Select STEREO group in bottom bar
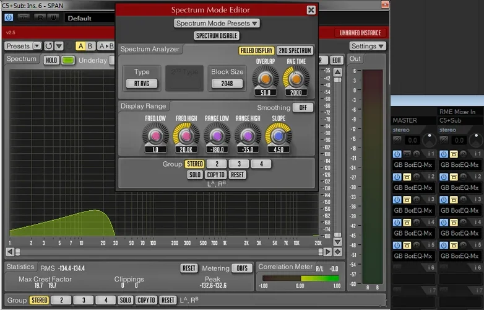 click(39, 300)
